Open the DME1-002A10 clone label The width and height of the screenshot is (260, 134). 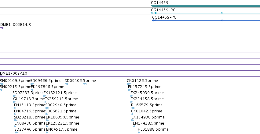click(x=14, y=73)
